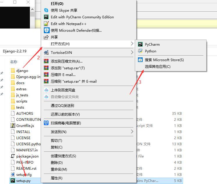
Task: Click the scripts folder icon
Action: point(13,101)
